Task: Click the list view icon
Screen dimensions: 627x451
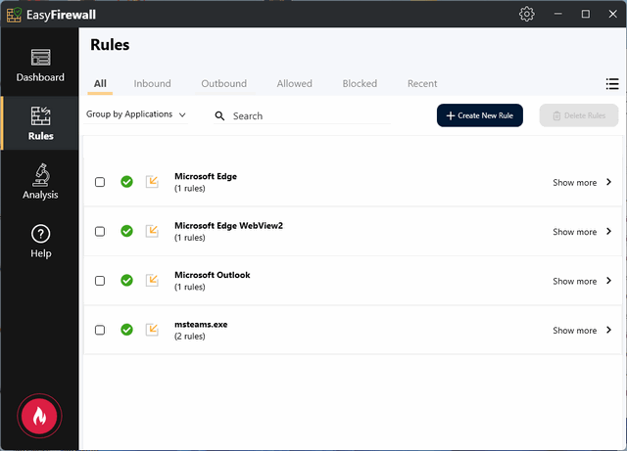Action: 612,83
